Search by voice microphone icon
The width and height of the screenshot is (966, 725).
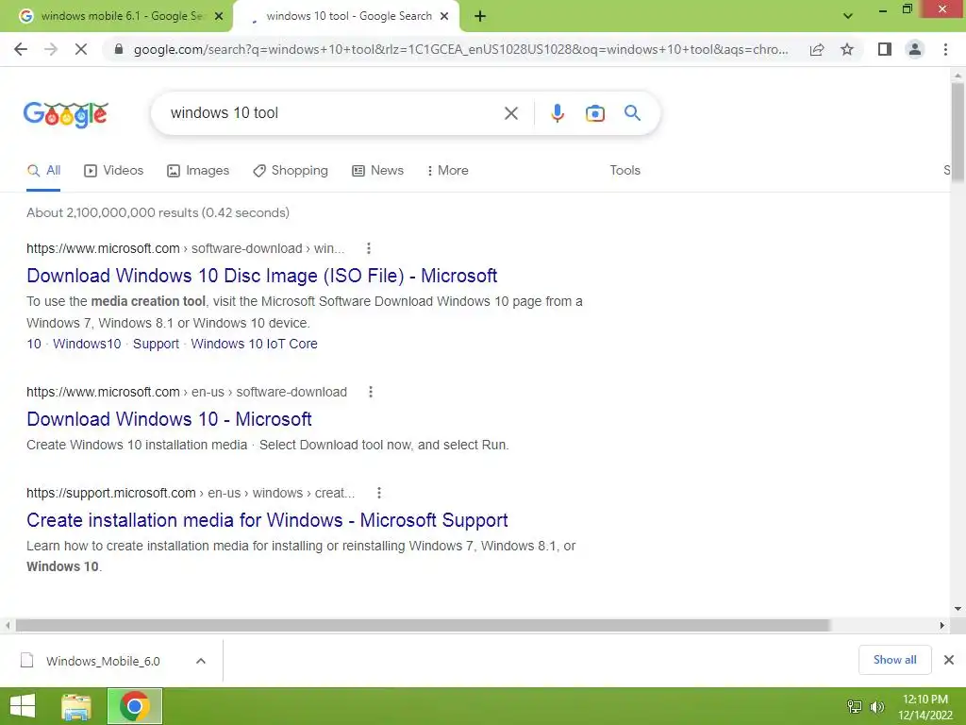point(557,113)
